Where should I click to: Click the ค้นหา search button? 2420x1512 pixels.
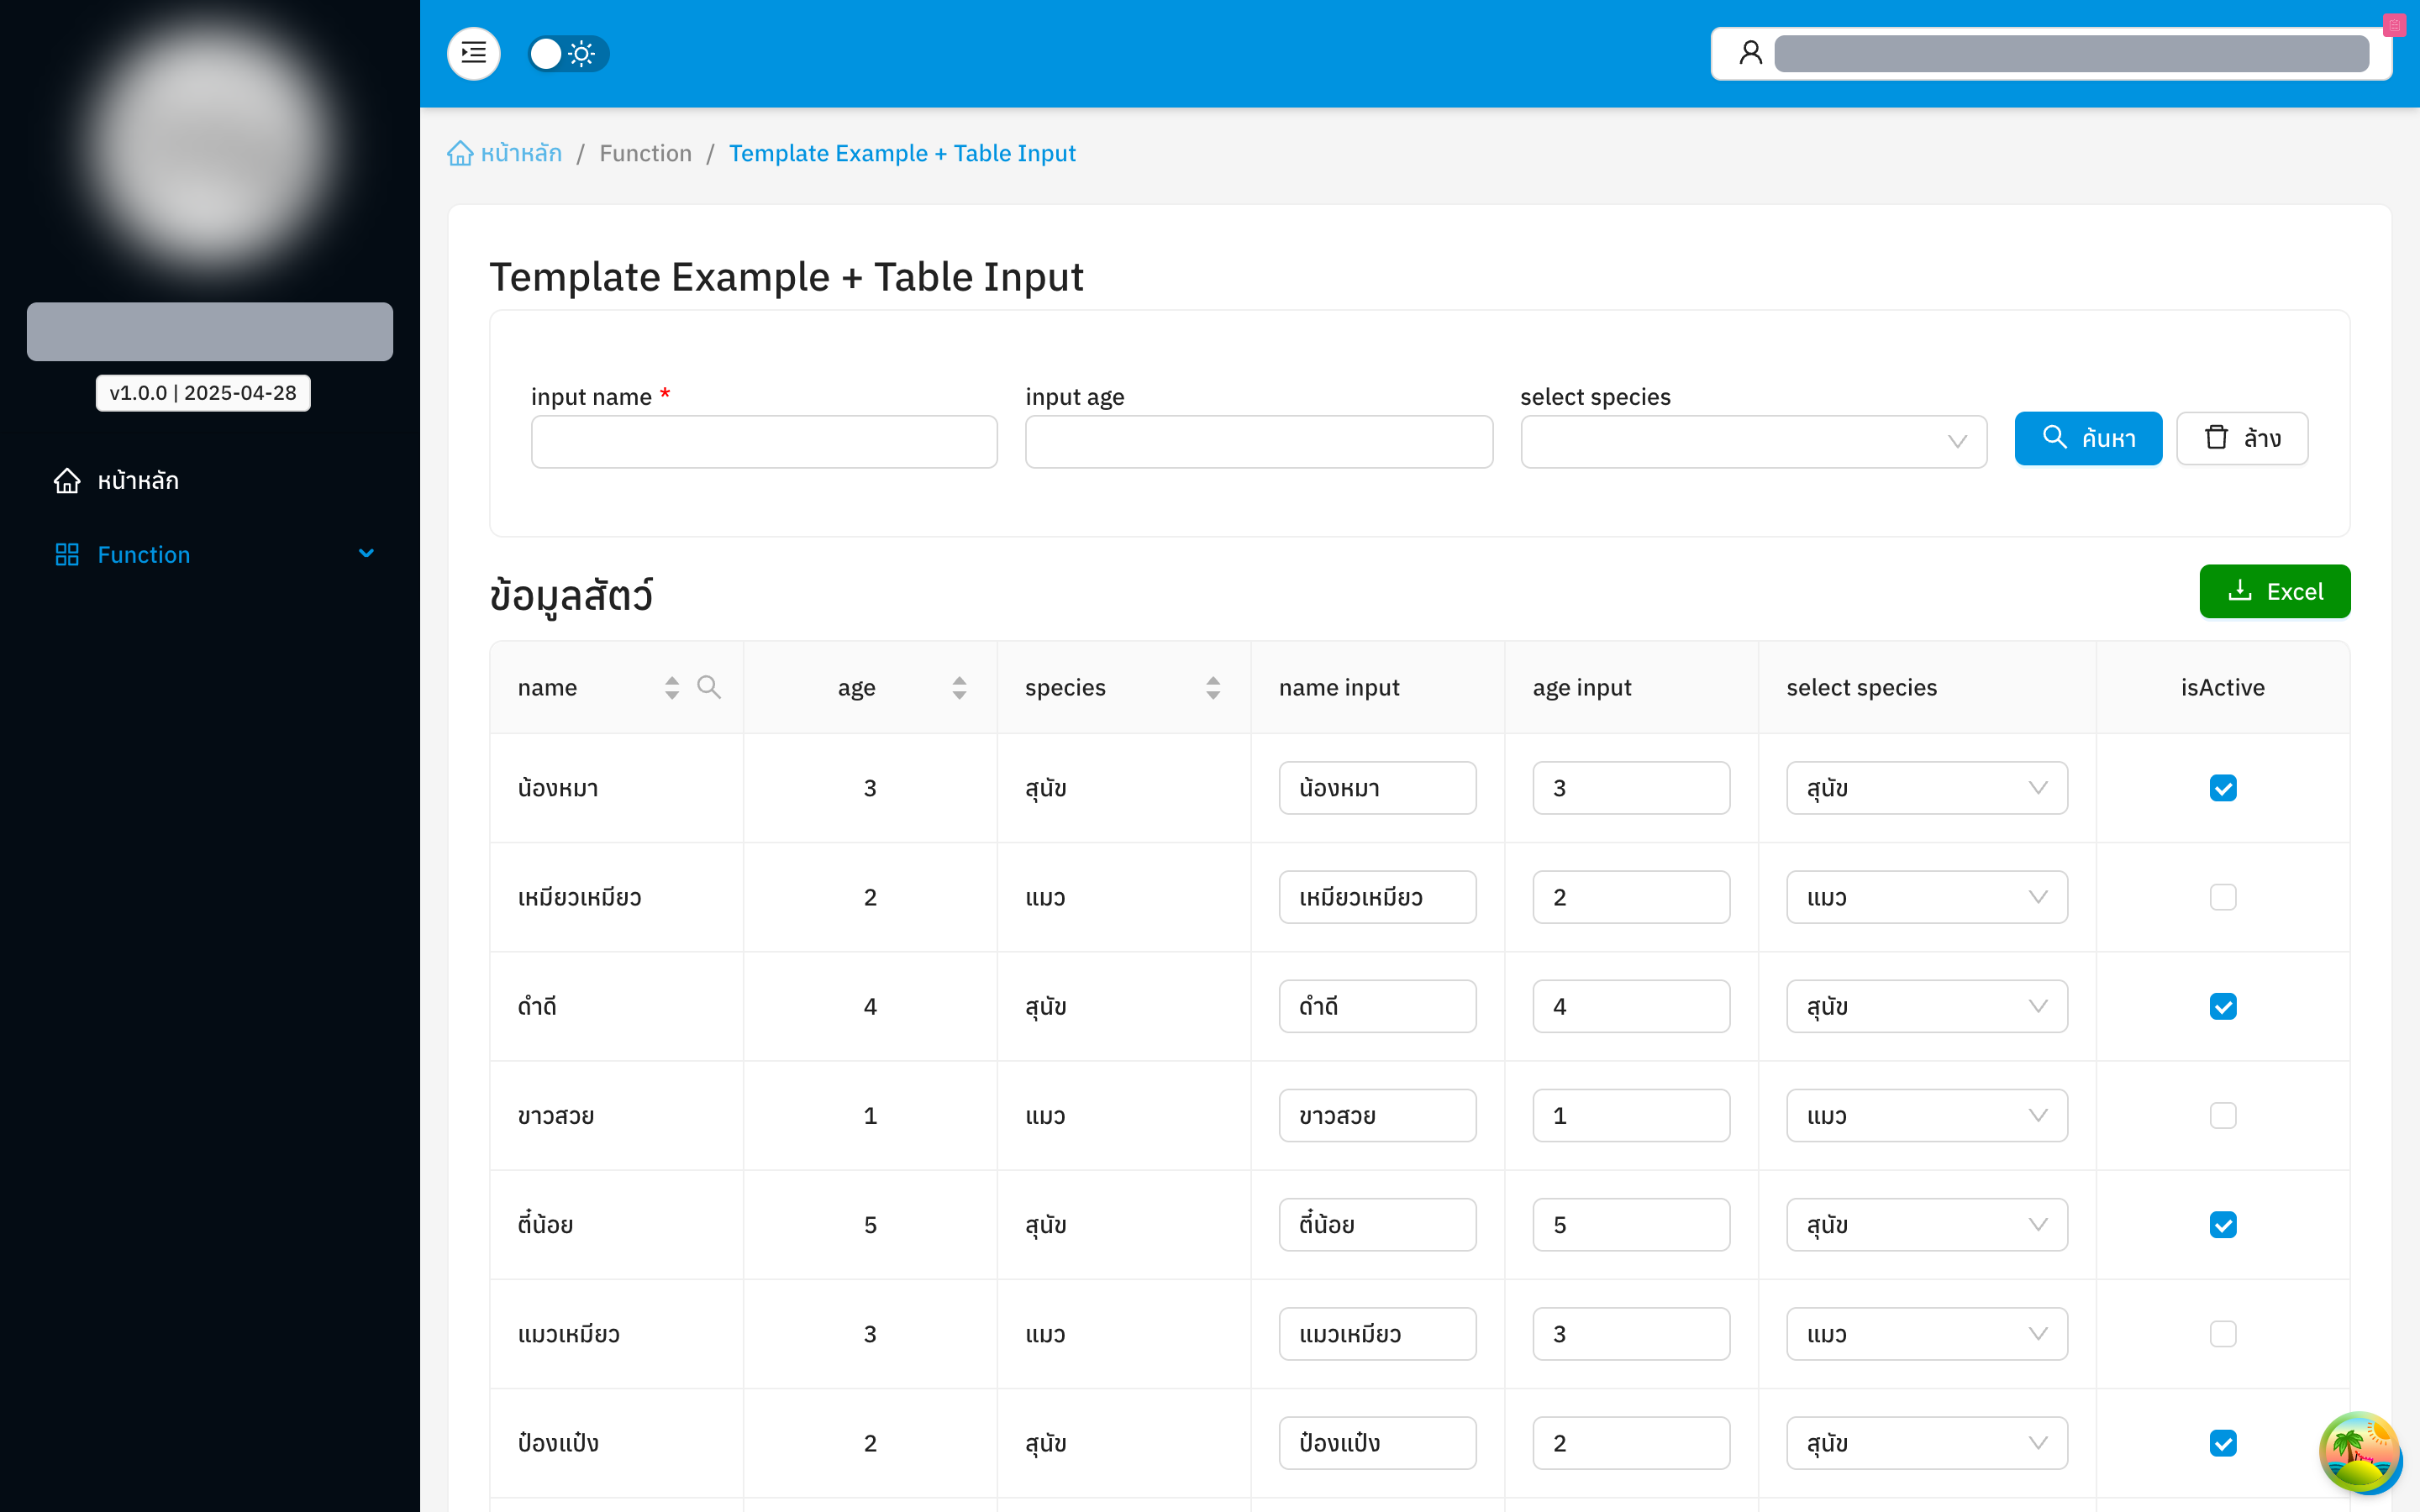(2088, 438)
